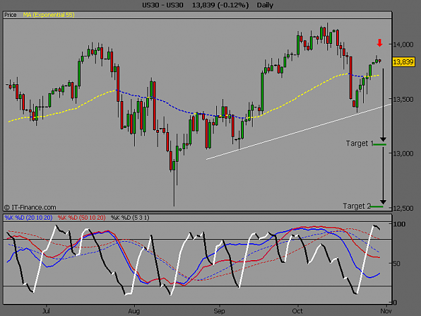Click the 13,839 (-0.12%) quote in title

[x=220, y=5]
